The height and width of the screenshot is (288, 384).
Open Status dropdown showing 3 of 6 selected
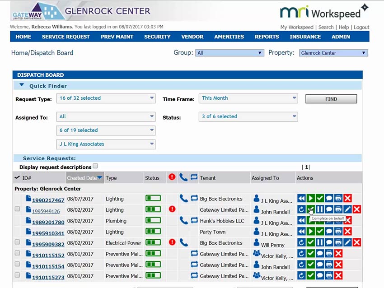248,117
